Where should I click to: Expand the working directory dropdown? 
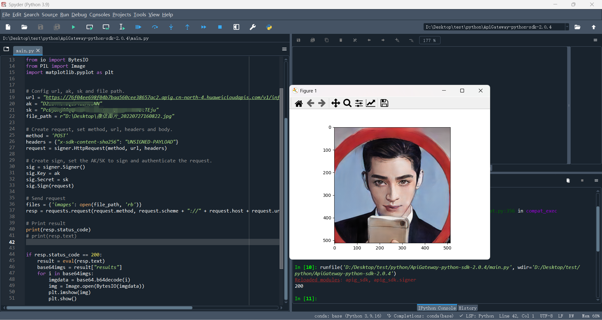pos(567,27)
